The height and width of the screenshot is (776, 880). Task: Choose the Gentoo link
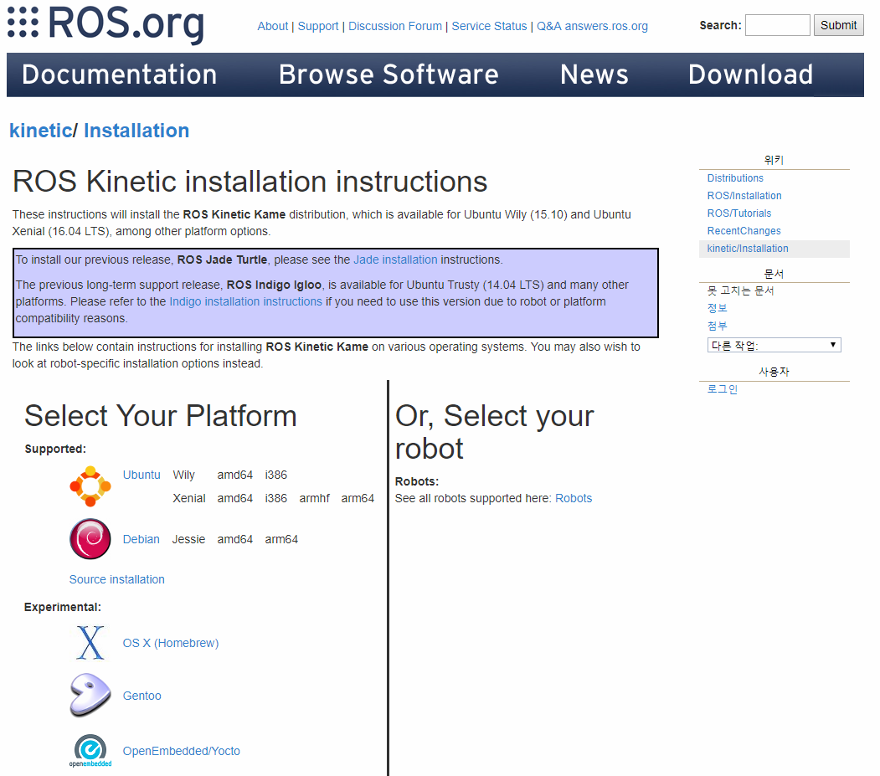(142, 696)
